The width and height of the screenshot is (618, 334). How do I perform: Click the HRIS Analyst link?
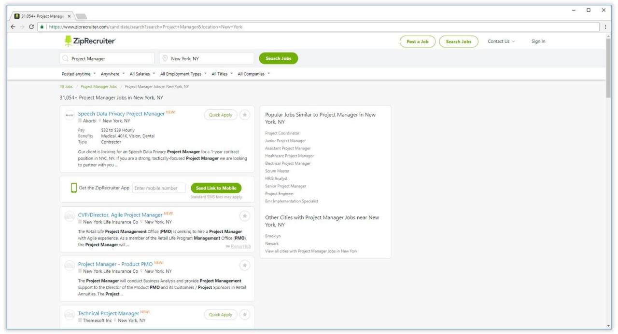pyautogui.click(x=277, y=178)
